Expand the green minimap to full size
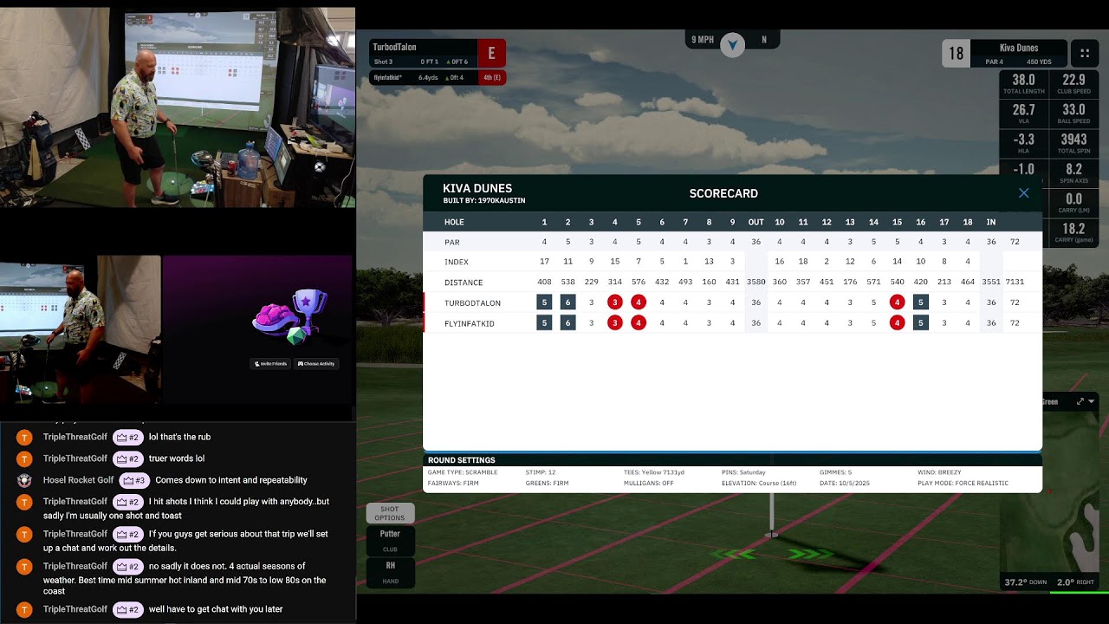This screenshot has height=624, width=1109. [x=1080, y=401]
